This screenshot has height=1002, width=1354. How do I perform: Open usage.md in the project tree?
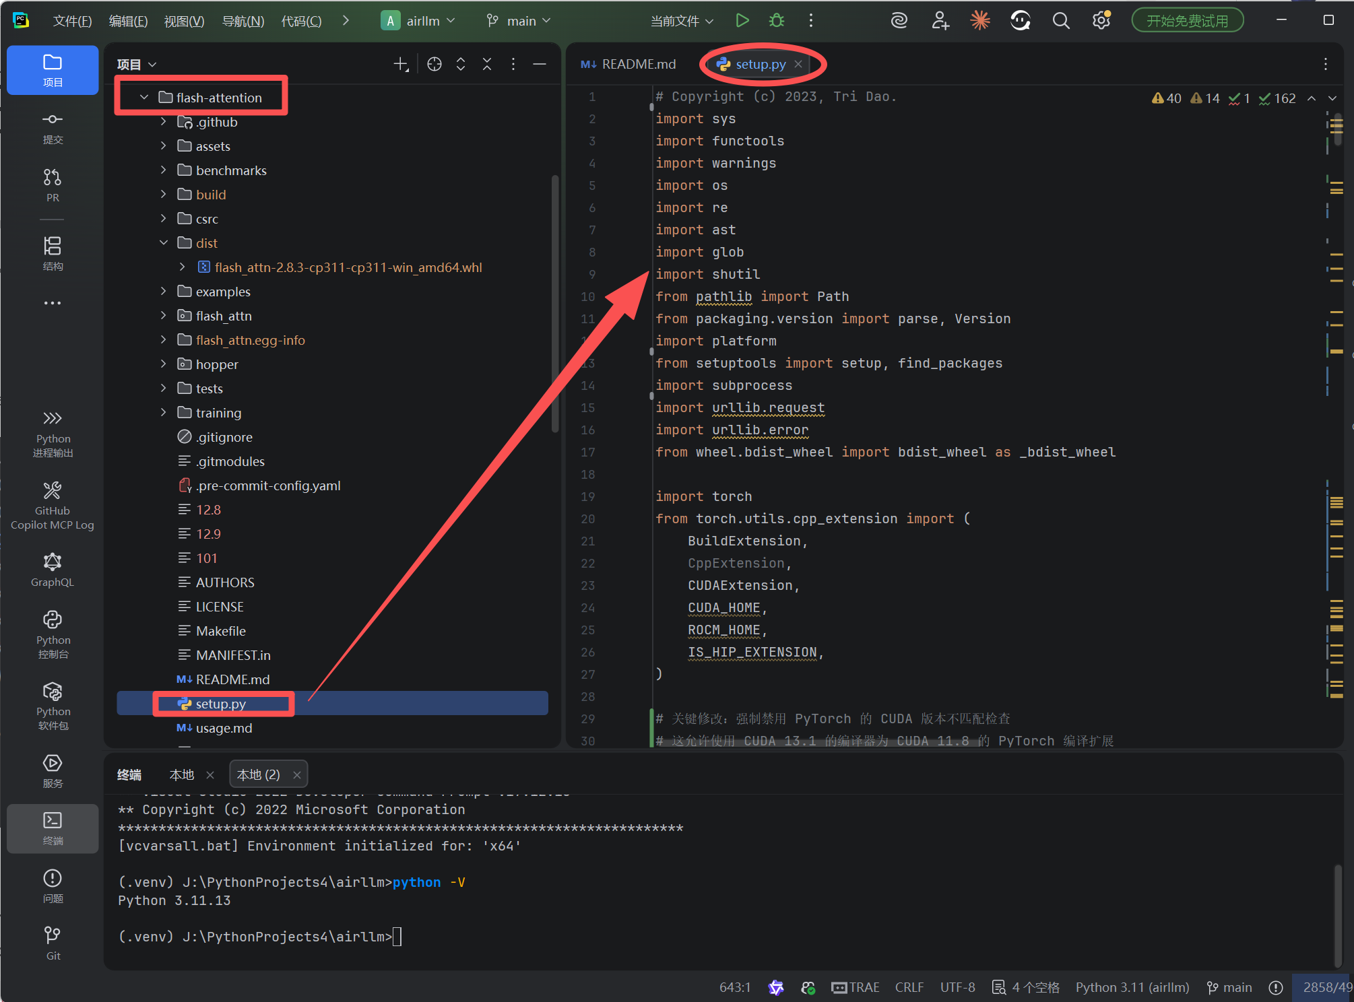click(x=224, y=728)
